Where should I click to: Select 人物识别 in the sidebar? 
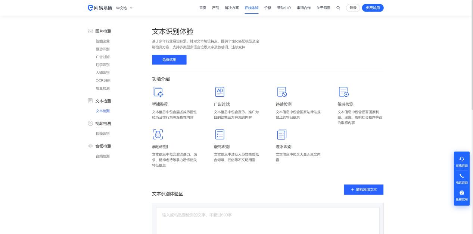[x=103, y=73]
